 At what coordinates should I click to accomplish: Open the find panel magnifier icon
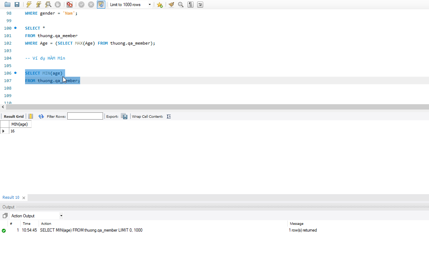tap(181, 4)
